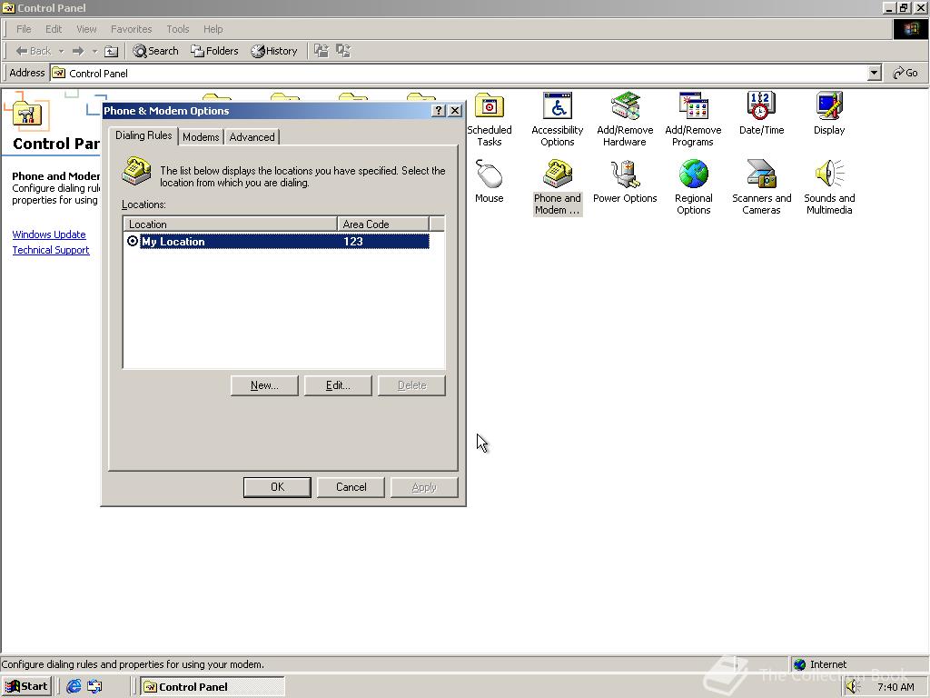The height and width of the screenshot is (698, 930).
Task: Click Cancel in Phone & Modem Options
Action: pyautogui.click(x=351, y=487)
